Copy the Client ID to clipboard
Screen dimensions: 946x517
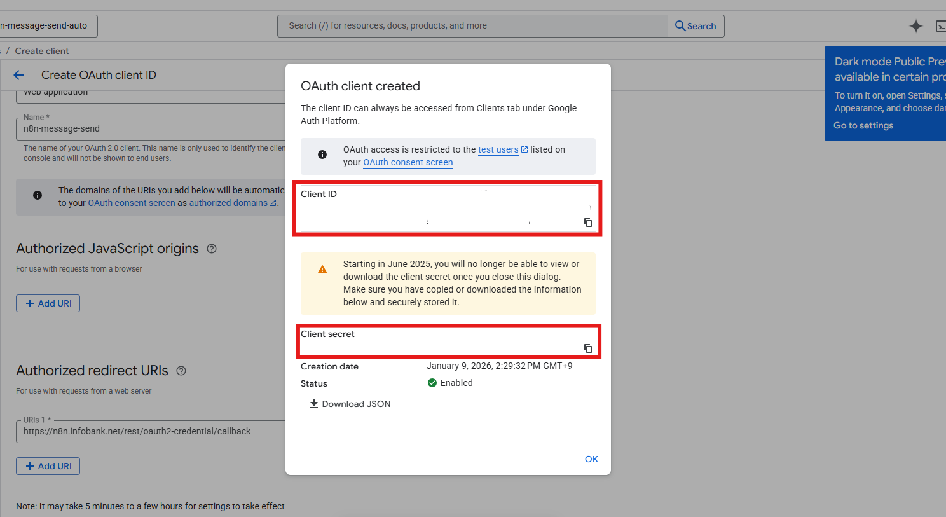(x=587, y=223)
